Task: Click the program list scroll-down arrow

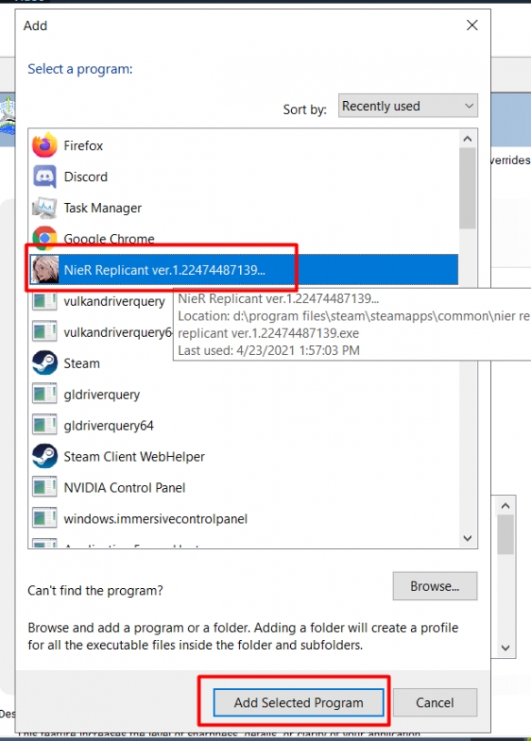Action: (x=467, y=538)
